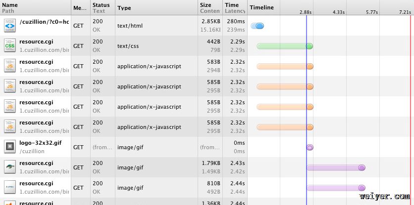Click the (from... status in the logo-32x32.gif row
414x205 pixels.
[103, 147]
